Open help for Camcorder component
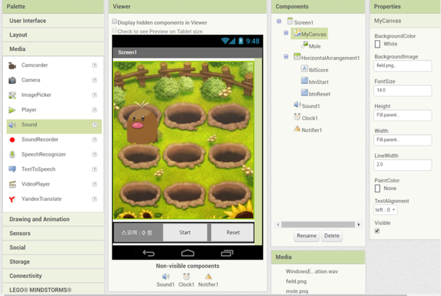 coord(94,65)
